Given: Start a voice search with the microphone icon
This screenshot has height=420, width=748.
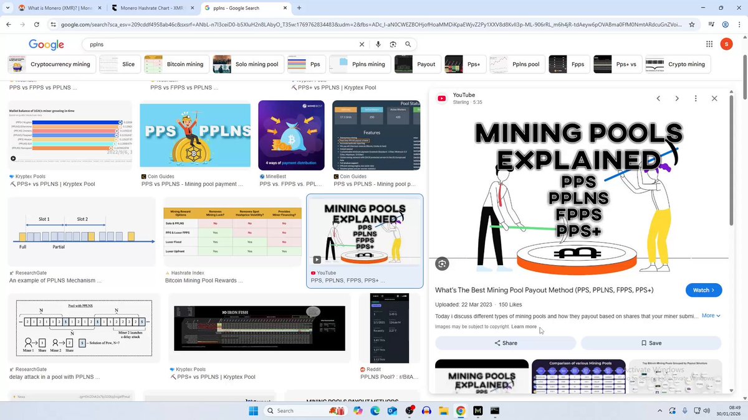Looking at the screenshot, I should (378, 45).
